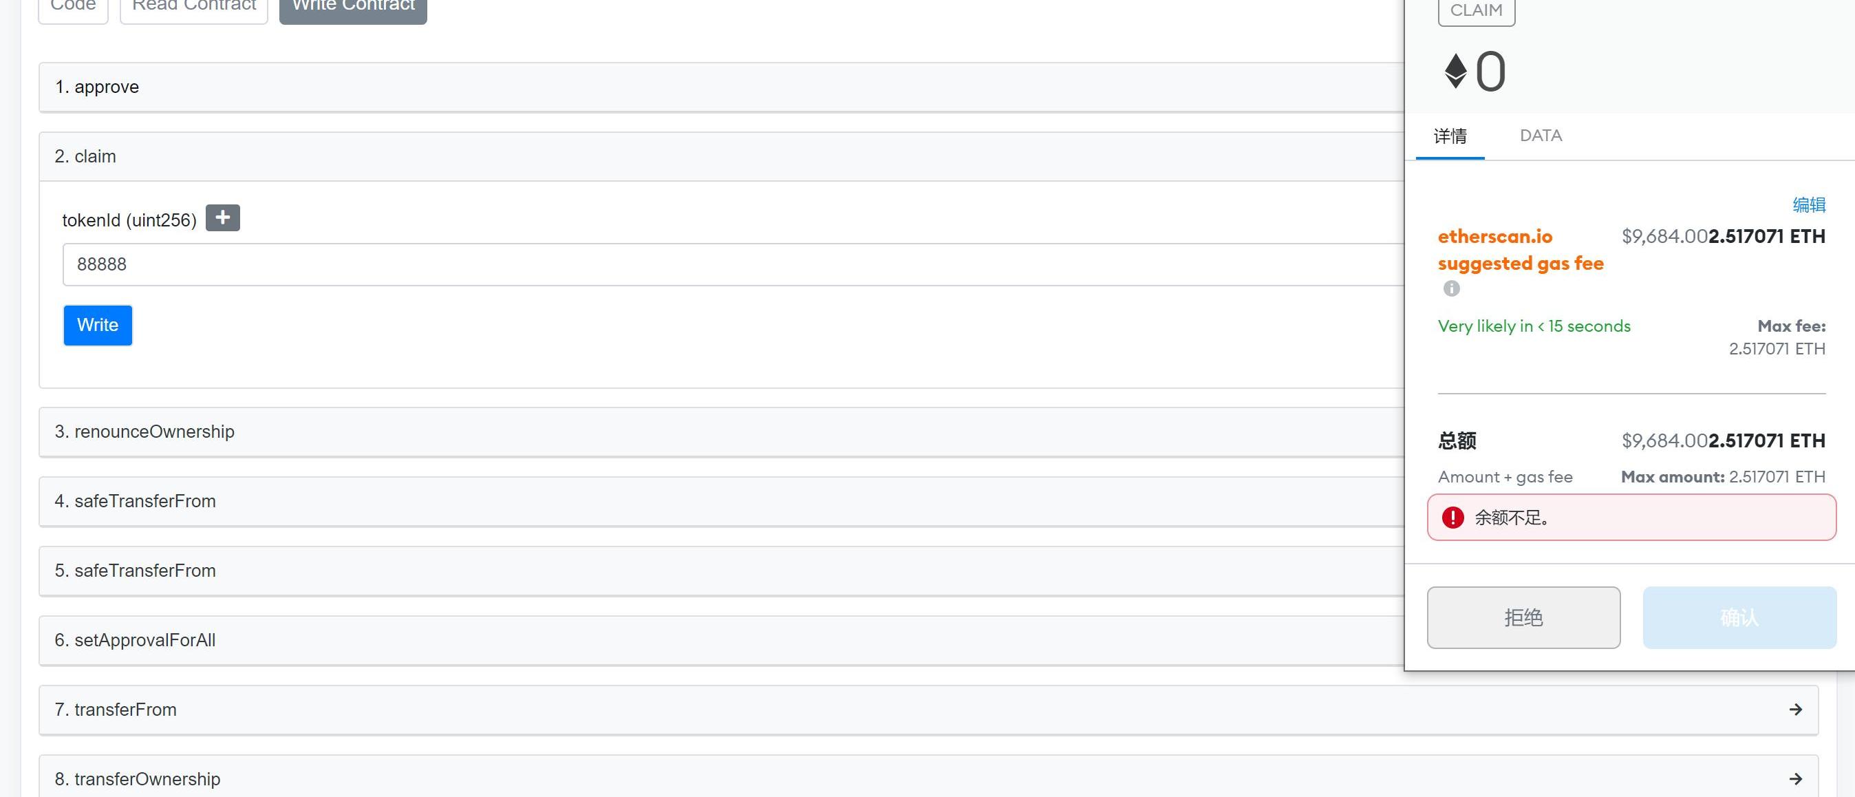This screenshot has width=1855, height=797.
Task: Expand the 3. renounceOwnership section
Action: tap(722, 432)
